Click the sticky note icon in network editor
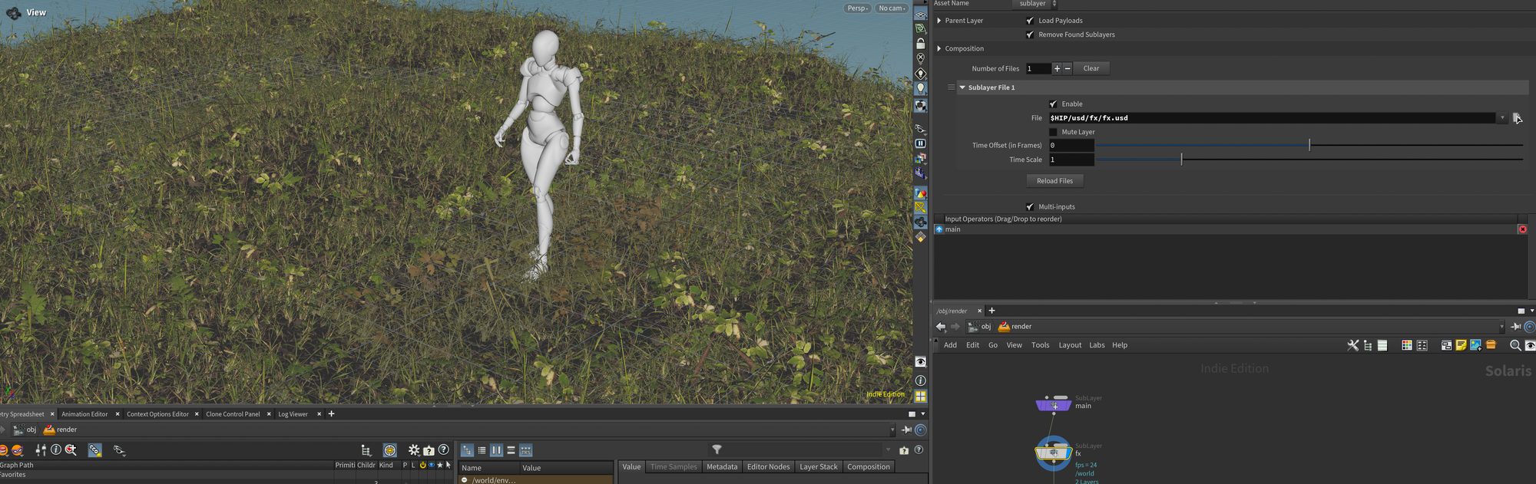The height and width of the screenshot is (484, 1536). tap(1461, 345)
